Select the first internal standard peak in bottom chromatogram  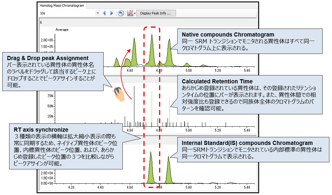151,171
